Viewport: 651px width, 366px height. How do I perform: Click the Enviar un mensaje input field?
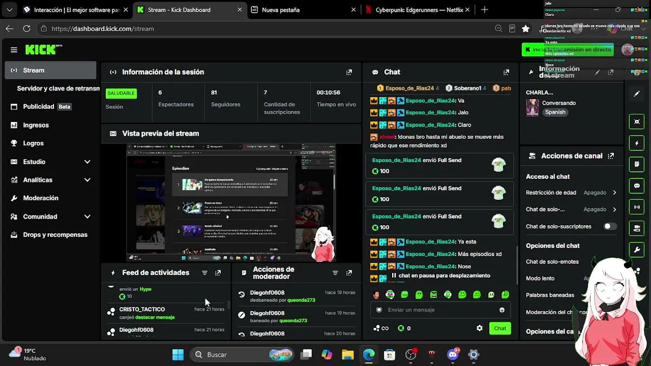tap(441, 310)
